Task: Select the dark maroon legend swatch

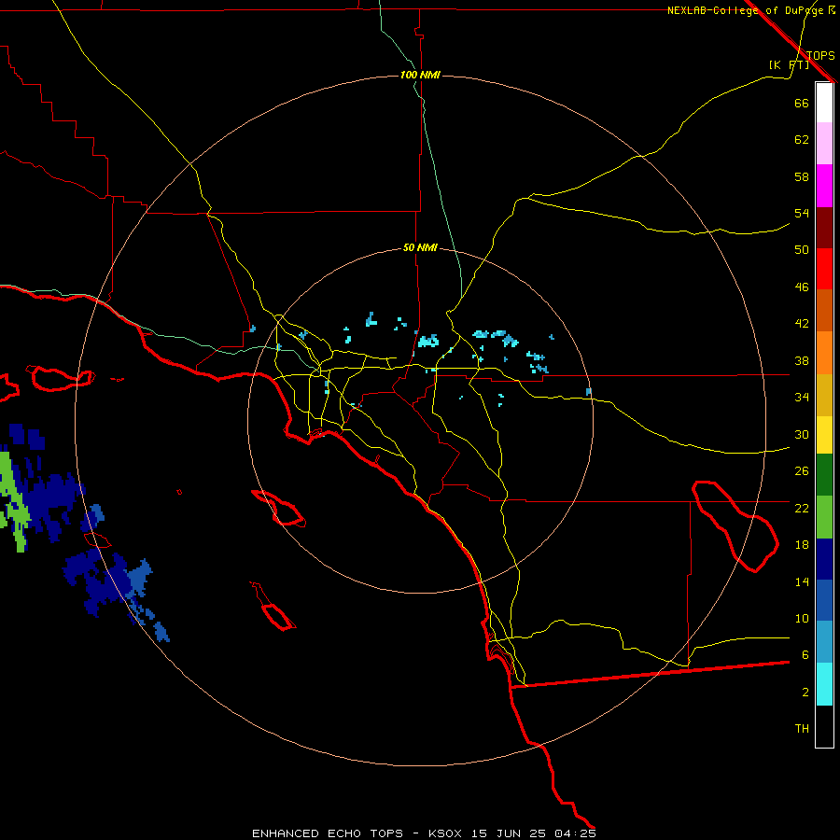Action: [824, 228]
